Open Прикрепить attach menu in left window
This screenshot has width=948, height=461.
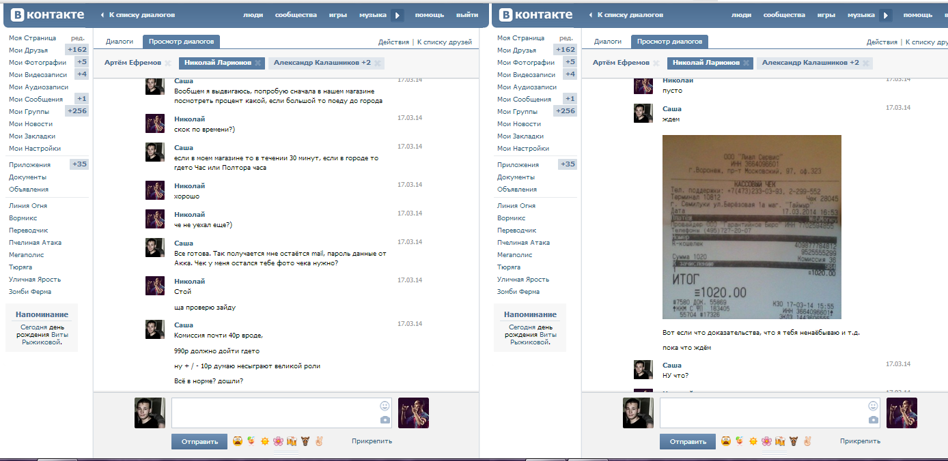[x=372, y=441]
